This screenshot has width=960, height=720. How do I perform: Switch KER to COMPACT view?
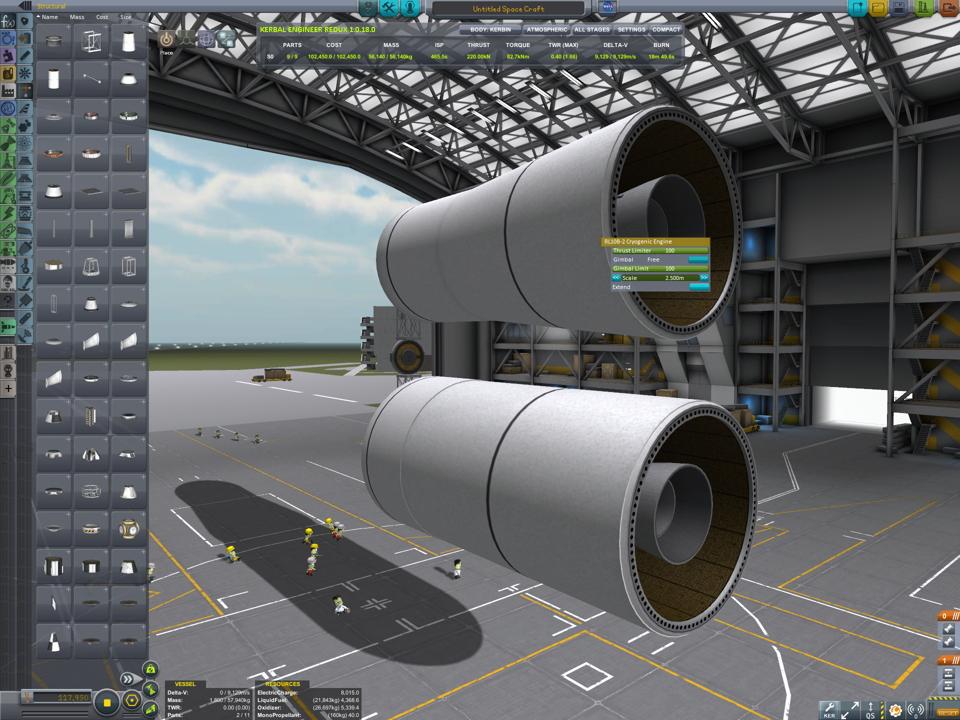pos(666,29)
